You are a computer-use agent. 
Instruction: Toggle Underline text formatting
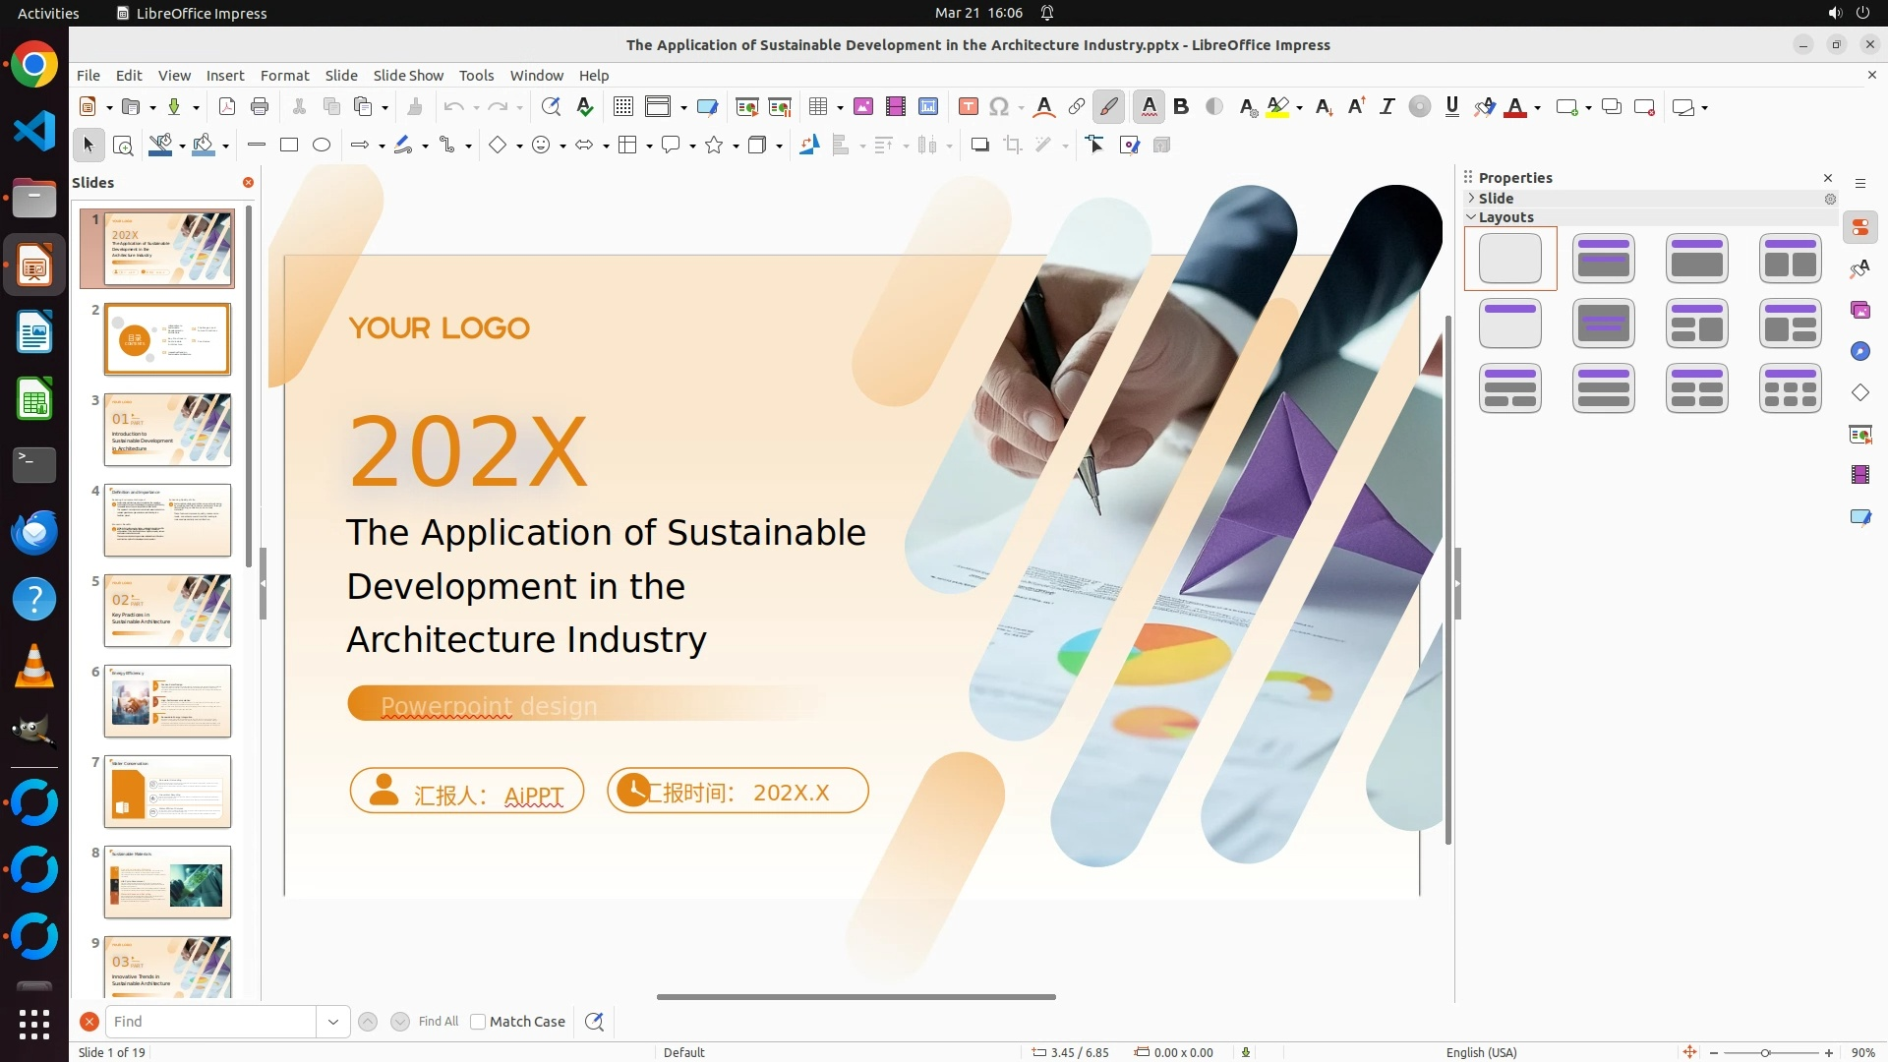click(x=1451, y=107)
